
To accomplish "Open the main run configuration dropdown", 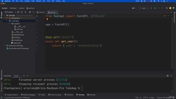I will (144, 8).
